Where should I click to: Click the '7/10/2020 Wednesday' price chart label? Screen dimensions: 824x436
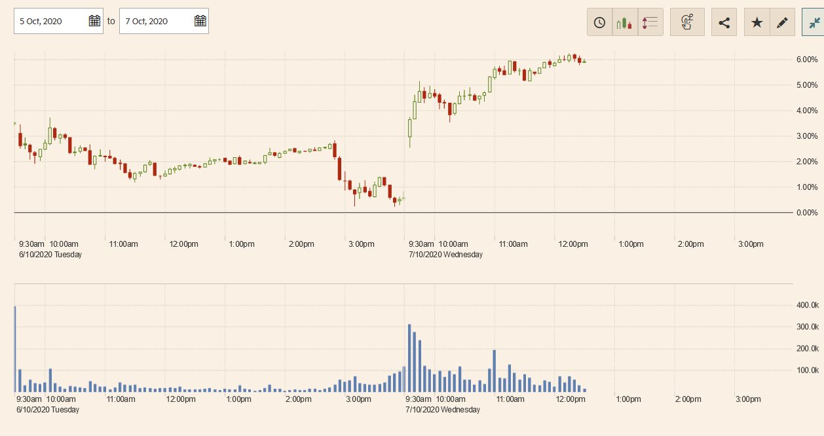tap(445, 255)
